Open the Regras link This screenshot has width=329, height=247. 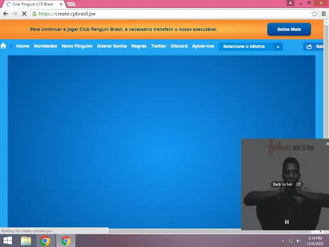click(139, 46)
